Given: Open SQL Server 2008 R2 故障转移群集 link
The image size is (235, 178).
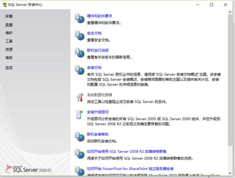Looking at the screenshot, I should 127,152.
